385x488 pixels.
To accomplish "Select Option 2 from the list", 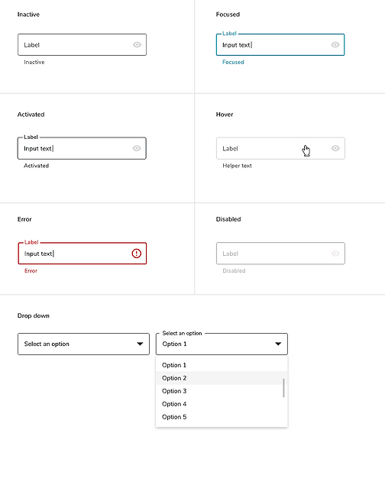I will pos(220,378).
